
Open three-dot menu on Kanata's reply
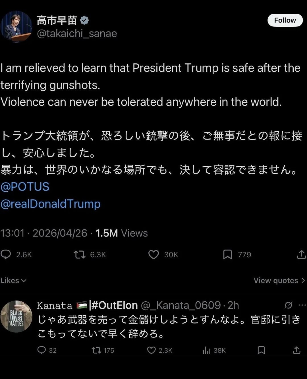tap(302, 305)
